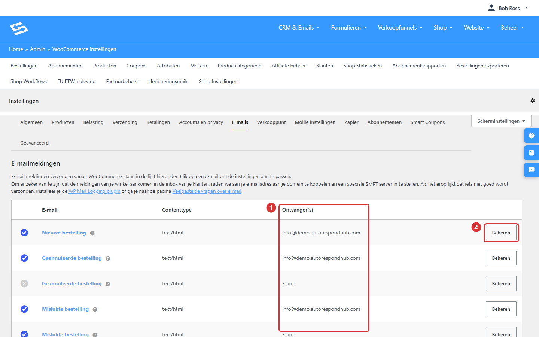The image size is (539, 337).
Task: Open the Smart Coupons tab
Action: coord(427,122)
